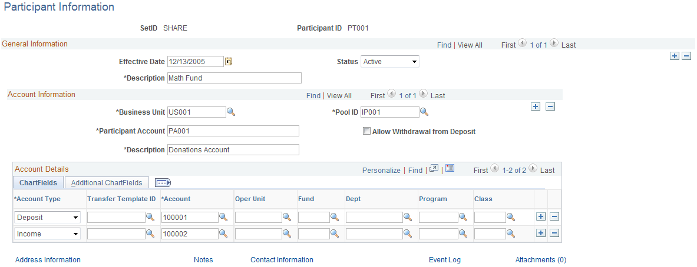Open the Contact Information link
The image size is (697, 267).
(282, 260)
